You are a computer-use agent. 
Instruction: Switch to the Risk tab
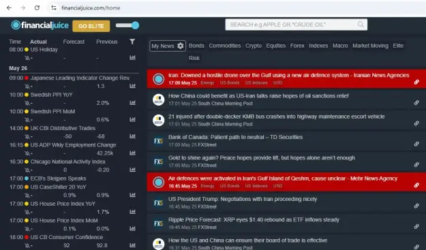pyautogui.click(x=194, y=58)
